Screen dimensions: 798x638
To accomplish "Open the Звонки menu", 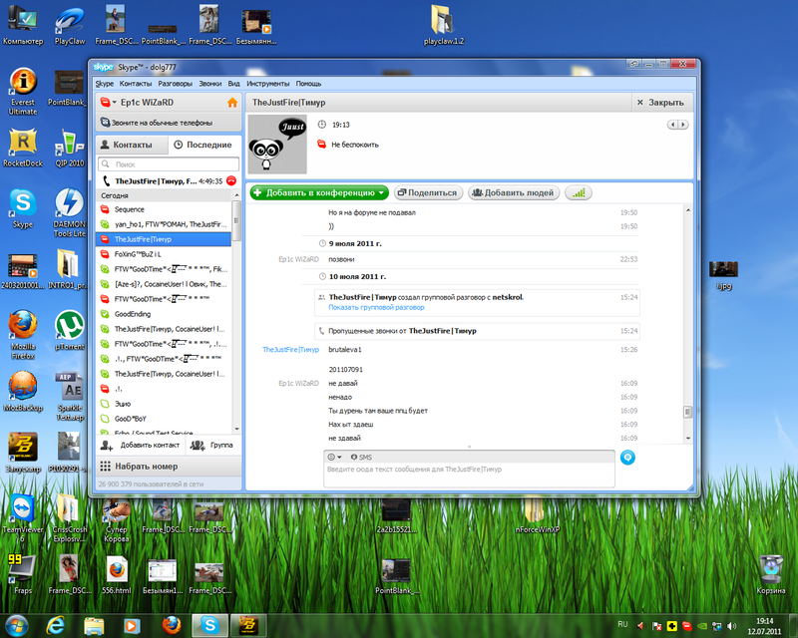I will (210, 84).
